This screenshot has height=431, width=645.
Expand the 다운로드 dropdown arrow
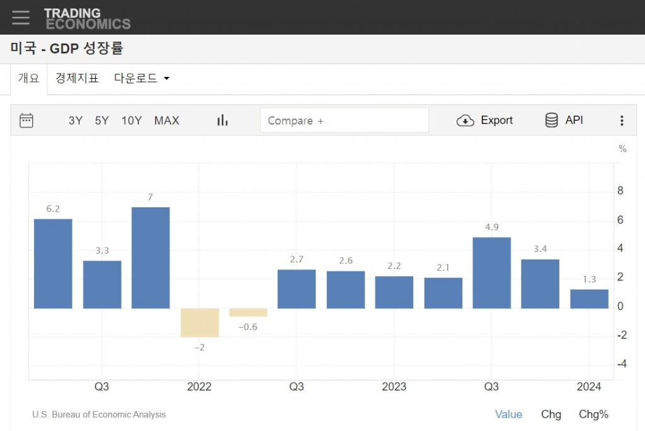tap(167, 79)
